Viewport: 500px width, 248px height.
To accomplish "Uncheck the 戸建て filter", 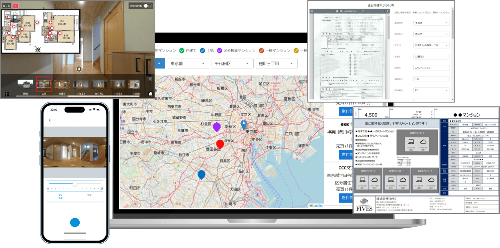I will (x=182, y=50).
